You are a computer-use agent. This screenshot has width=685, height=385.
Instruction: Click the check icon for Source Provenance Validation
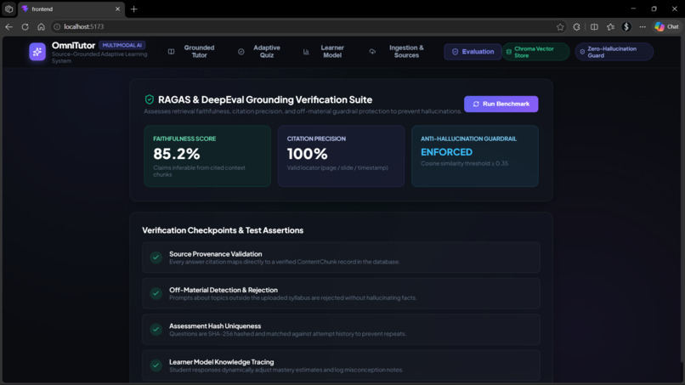(x=156, y=258)
